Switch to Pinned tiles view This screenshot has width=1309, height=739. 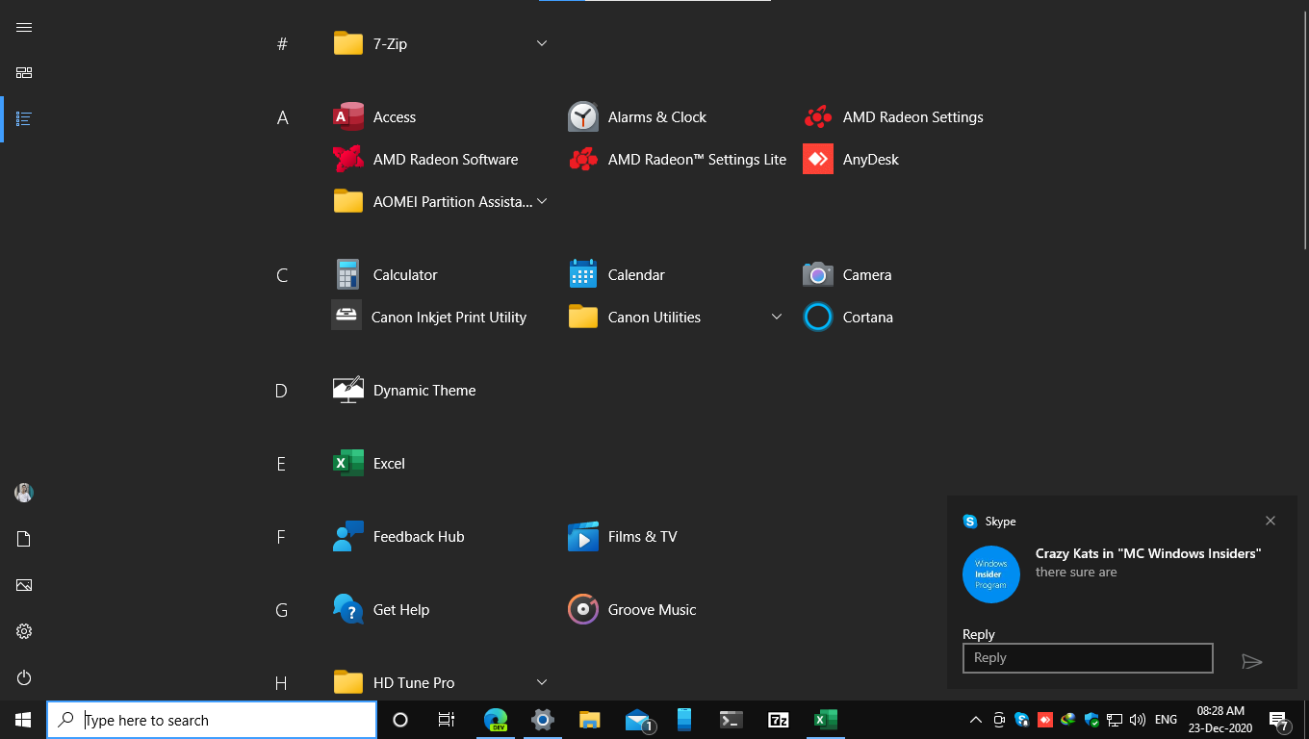point(24,73)
